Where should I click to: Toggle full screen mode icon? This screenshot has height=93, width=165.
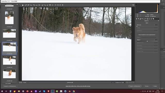click(x=133, y=5)
